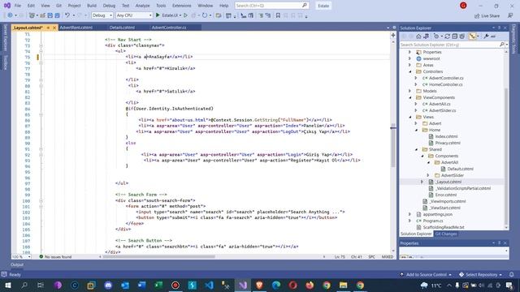Screen dimensions: 520x292
Task: Switch to the Git Changes tab
Action: click(x=446, y=234)
